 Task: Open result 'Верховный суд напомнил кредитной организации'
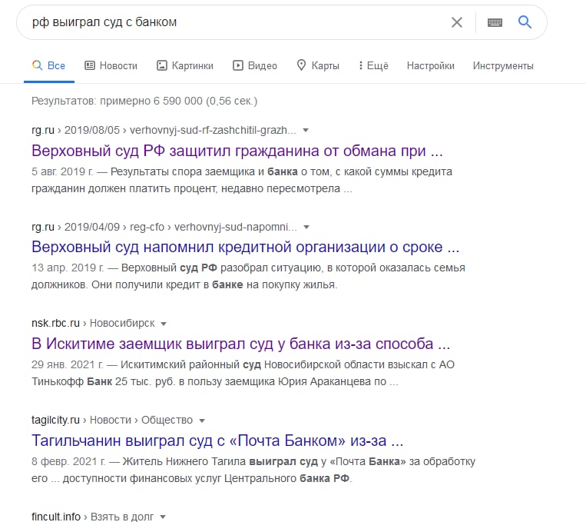tap(245, 247)
